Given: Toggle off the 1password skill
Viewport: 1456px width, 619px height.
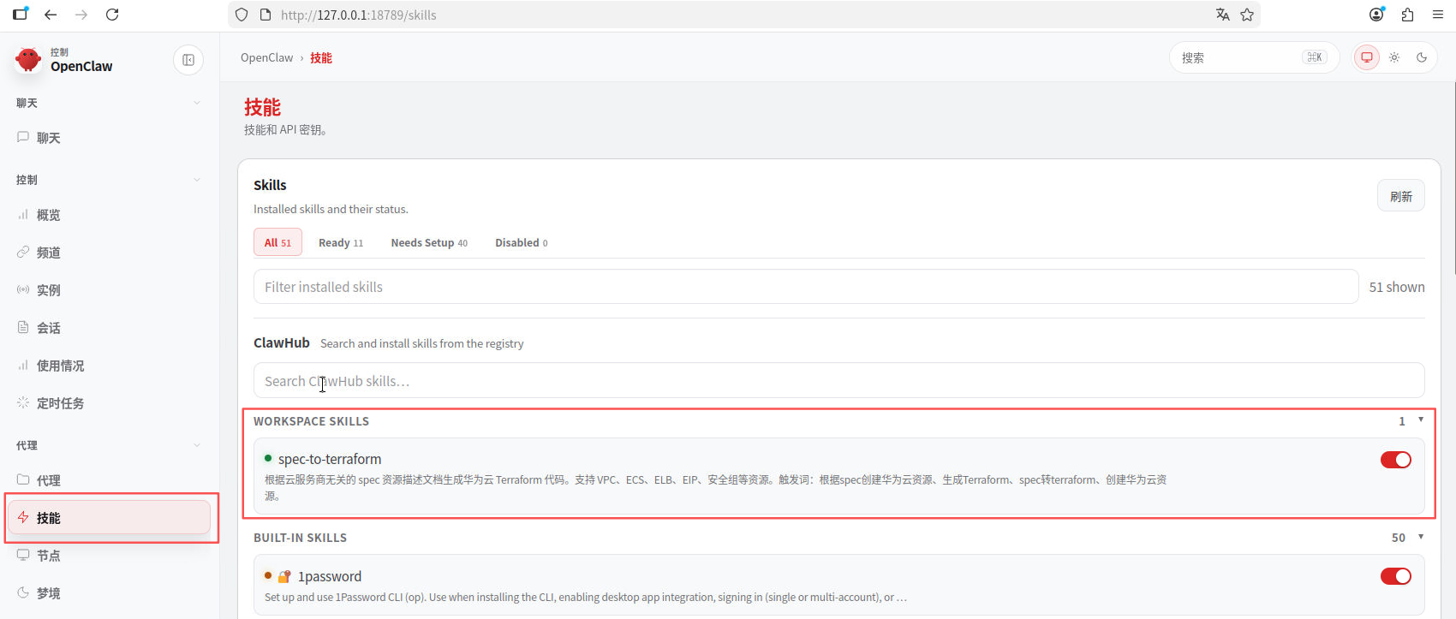Looking at the screenshot, I should (1396, 576).
